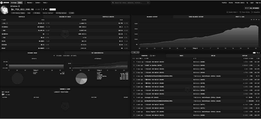This screenshot has height=119, width=261.
Task: Click the BLOCK token icon in portfolio
Action: [x=2, y=45]
